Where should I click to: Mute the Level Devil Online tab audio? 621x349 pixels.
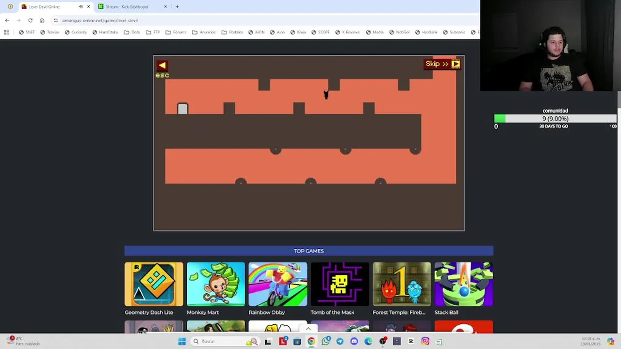point(81,7)
